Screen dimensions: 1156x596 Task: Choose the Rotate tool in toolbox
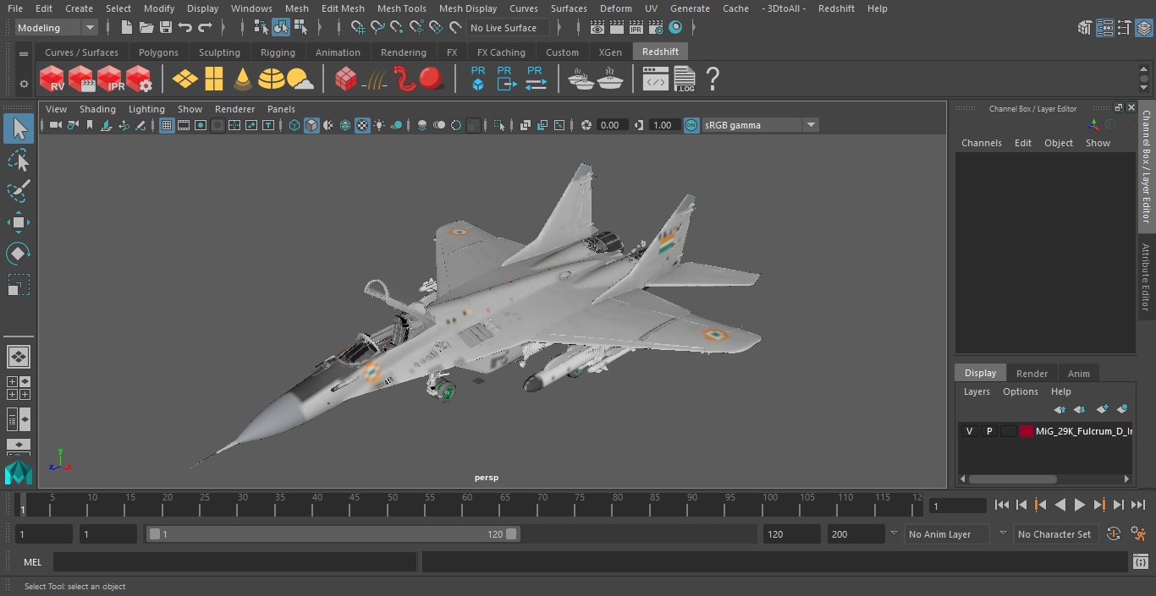pyautogui.click(x=18, y=254)
